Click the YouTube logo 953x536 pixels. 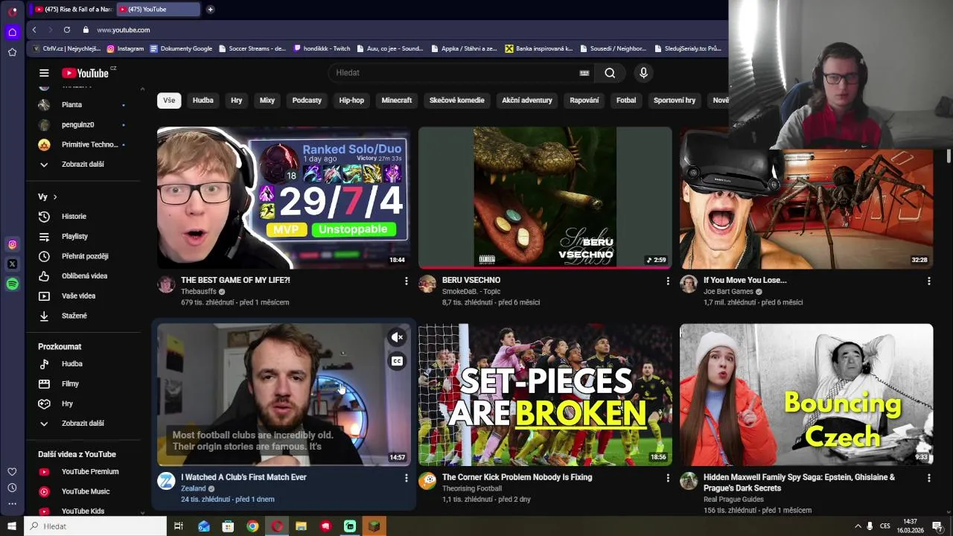pos(85,73)
